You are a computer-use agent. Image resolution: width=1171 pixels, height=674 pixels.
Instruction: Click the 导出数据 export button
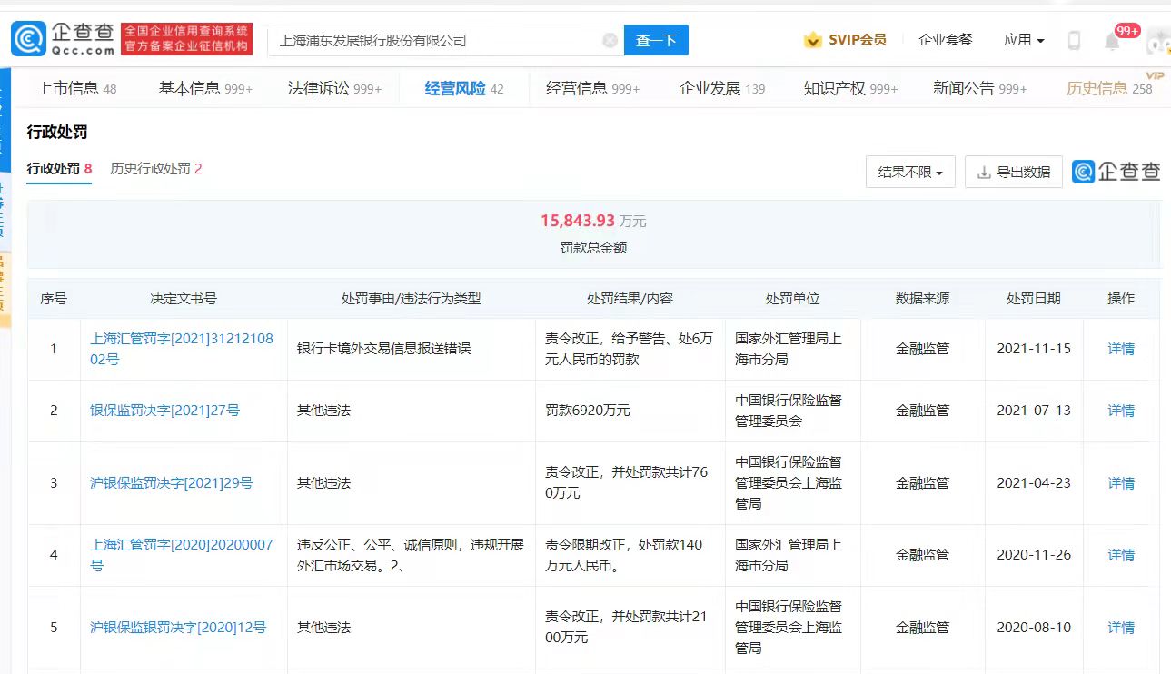point(1014,172)
